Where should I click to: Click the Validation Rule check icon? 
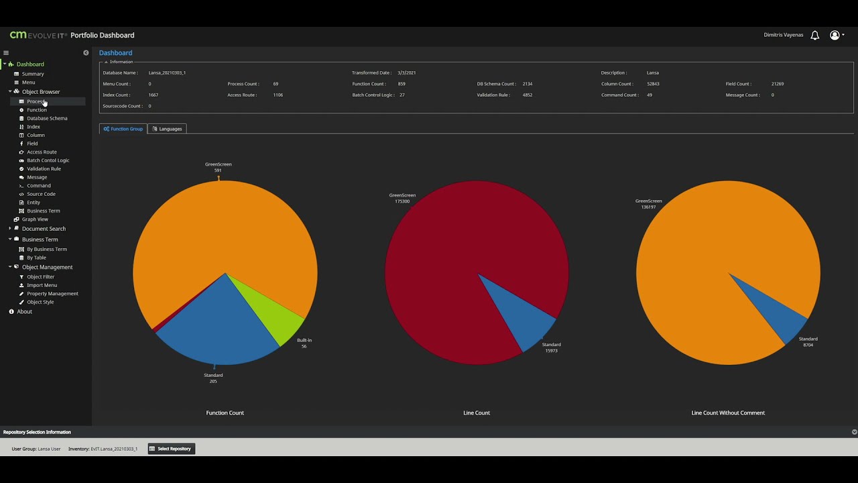pos(21,168)
